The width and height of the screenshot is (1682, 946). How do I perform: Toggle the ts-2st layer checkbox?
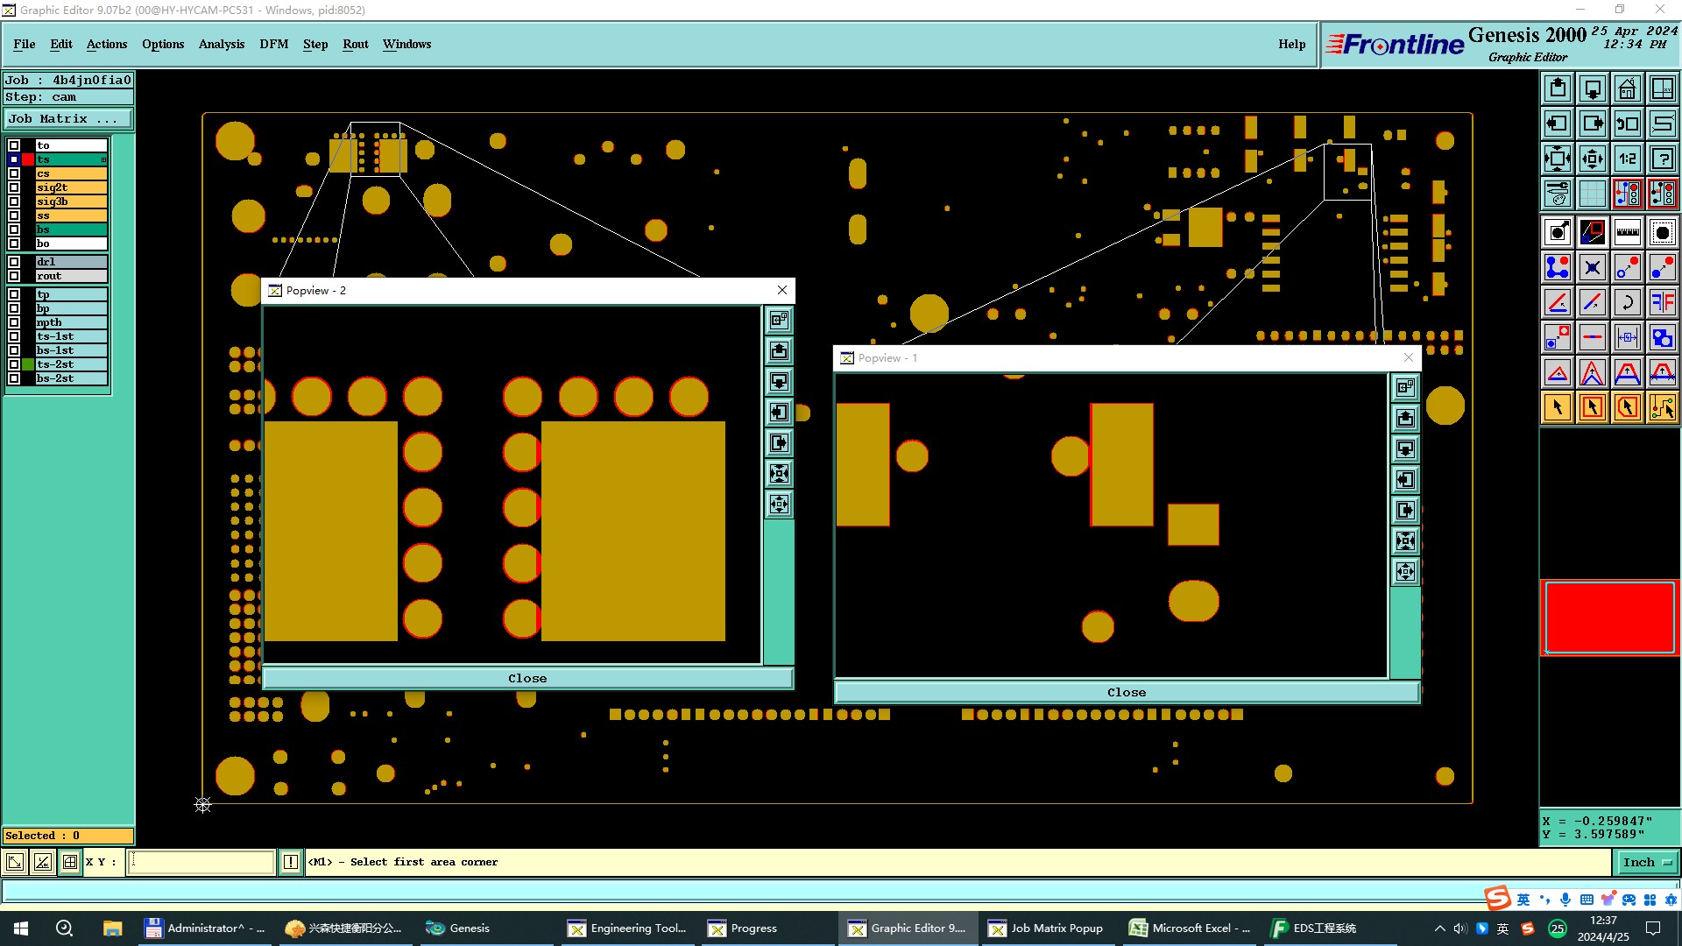point(14,364)
